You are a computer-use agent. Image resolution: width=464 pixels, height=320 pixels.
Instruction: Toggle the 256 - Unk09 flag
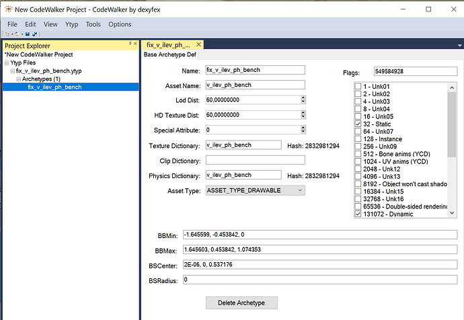tap(358, 147)
